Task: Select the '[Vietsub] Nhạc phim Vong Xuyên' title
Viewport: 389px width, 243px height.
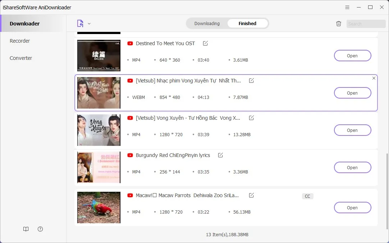Action: point(188,81)
